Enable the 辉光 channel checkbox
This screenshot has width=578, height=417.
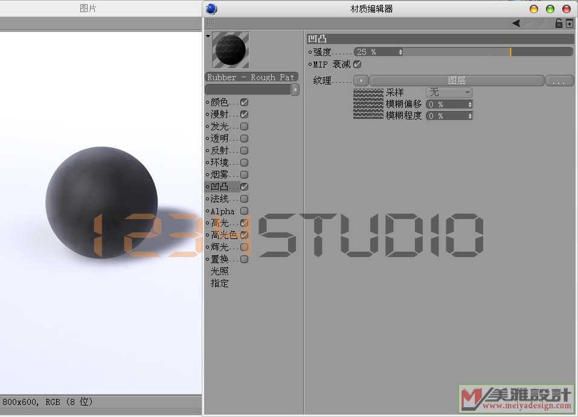(244, 247)
